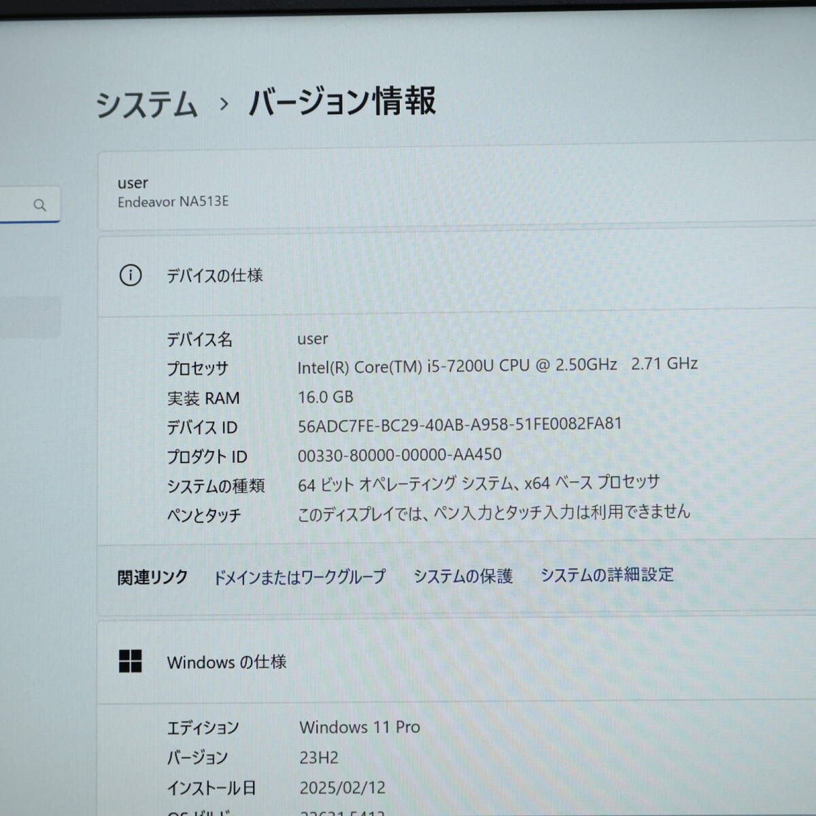Select the インストール日 label
Screen dimensions: 816x816
coord(211,788)
